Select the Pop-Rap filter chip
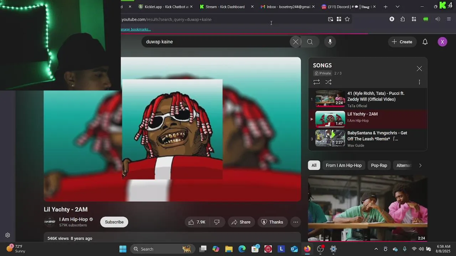The width and height of the screenshot is (456, 256). [x=379, y=165]
